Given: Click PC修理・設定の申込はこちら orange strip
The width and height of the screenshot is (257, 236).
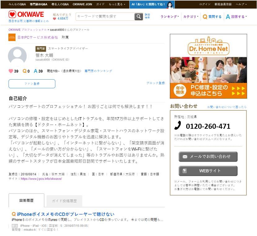Looking at the screenshot, I should (208, 90).
